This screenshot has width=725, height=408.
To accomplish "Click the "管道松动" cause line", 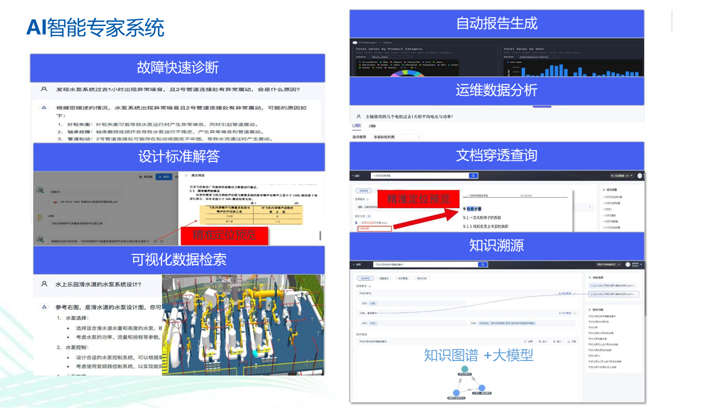I will pos(165,139).
